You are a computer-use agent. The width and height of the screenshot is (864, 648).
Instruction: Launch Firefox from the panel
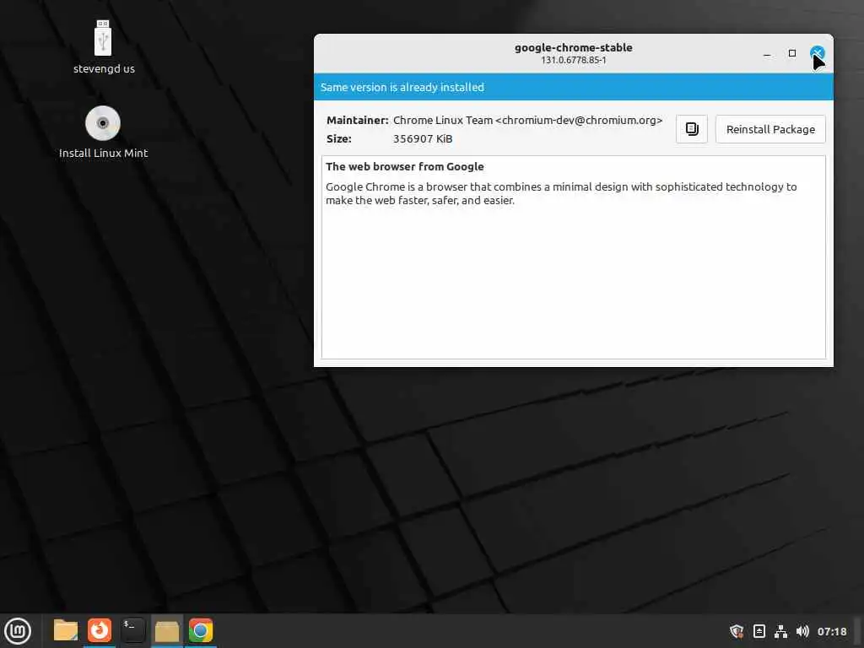point(100,631)
